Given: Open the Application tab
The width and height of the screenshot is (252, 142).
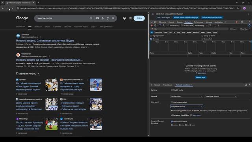Looking at the screenshot, I should pos(219,22).
